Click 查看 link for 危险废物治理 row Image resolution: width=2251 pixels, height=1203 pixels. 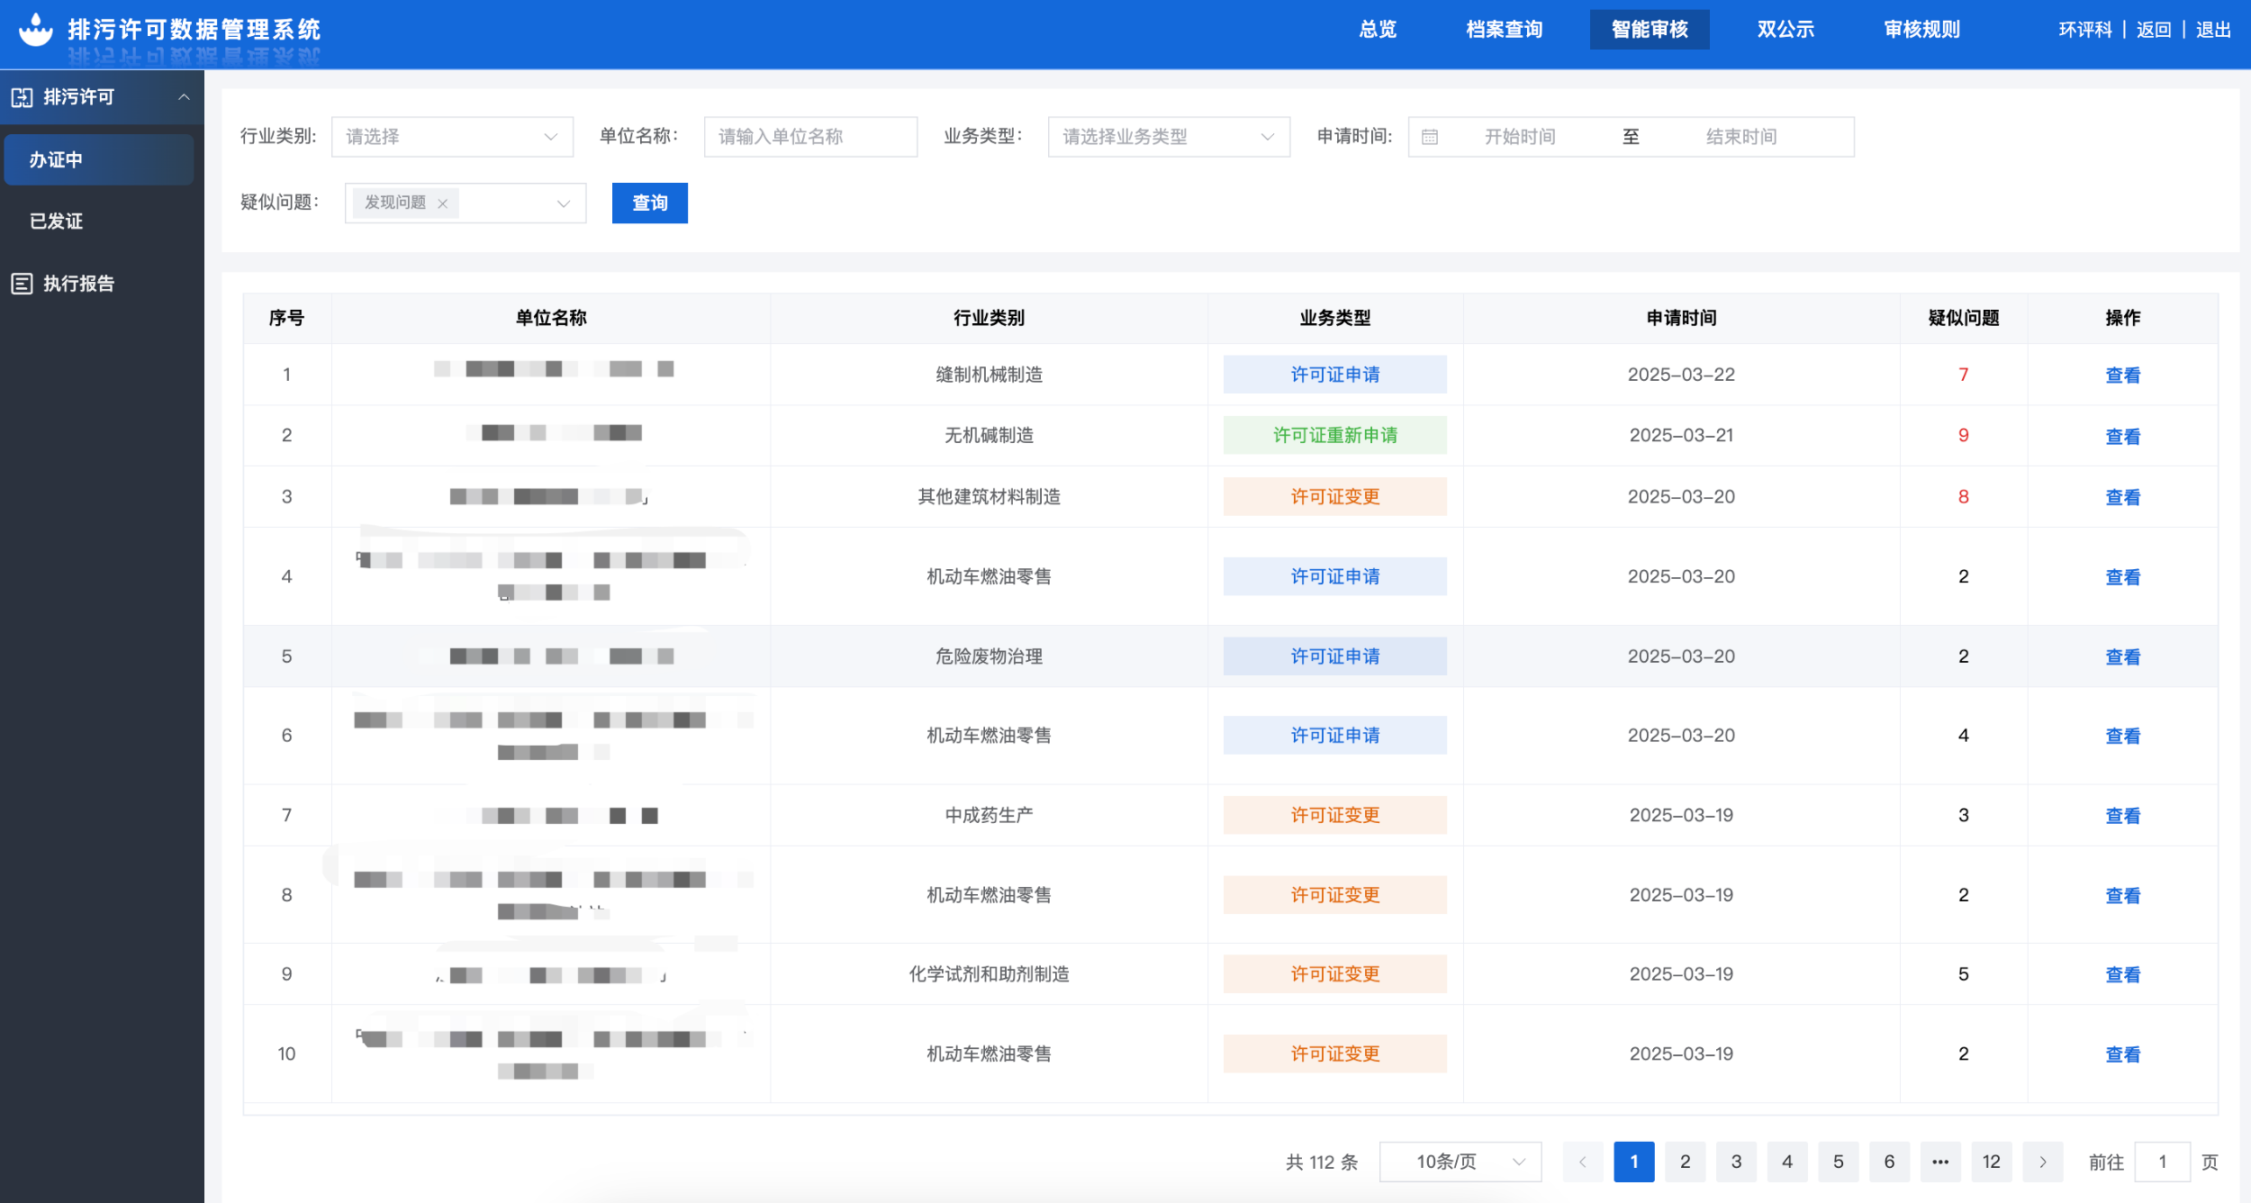click(2121, 657)
